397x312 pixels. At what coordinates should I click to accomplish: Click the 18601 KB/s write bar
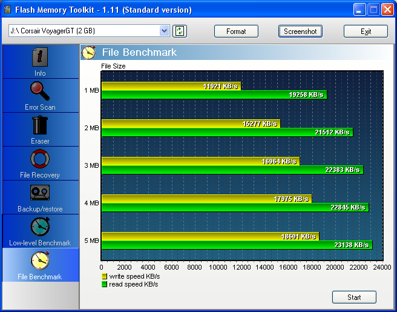click(211, 236)
